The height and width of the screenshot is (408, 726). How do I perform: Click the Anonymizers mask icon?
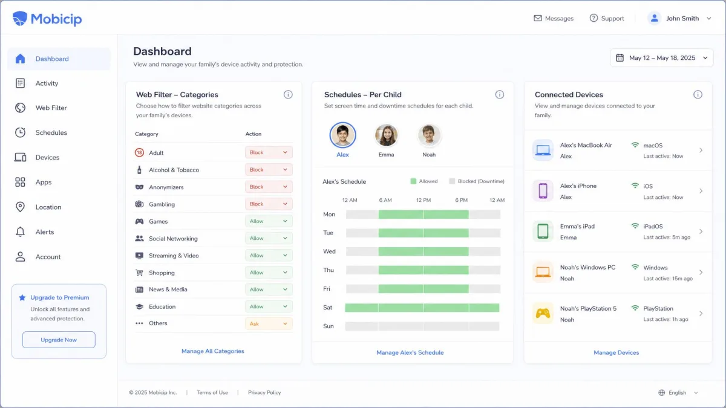click(139, 187)
